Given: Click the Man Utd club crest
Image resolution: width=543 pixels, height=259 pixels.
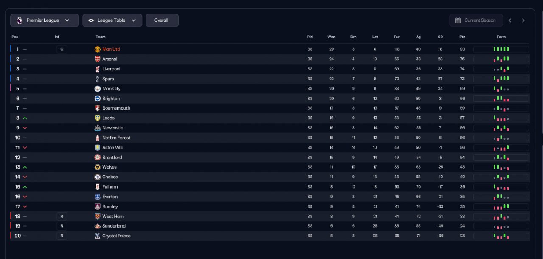Looking at the screenshot, I should [97, 49].
